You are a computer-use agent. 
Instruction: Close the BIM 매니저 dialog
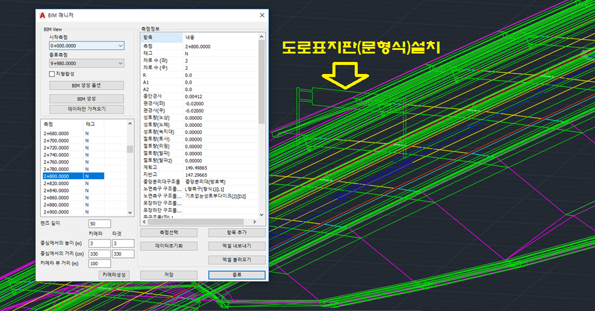click(x=261, y=14)
